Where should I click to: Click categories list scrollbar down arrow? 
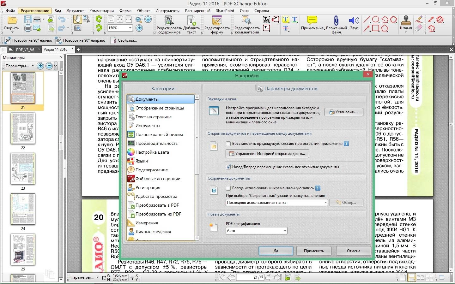click(x=197, y=238)
